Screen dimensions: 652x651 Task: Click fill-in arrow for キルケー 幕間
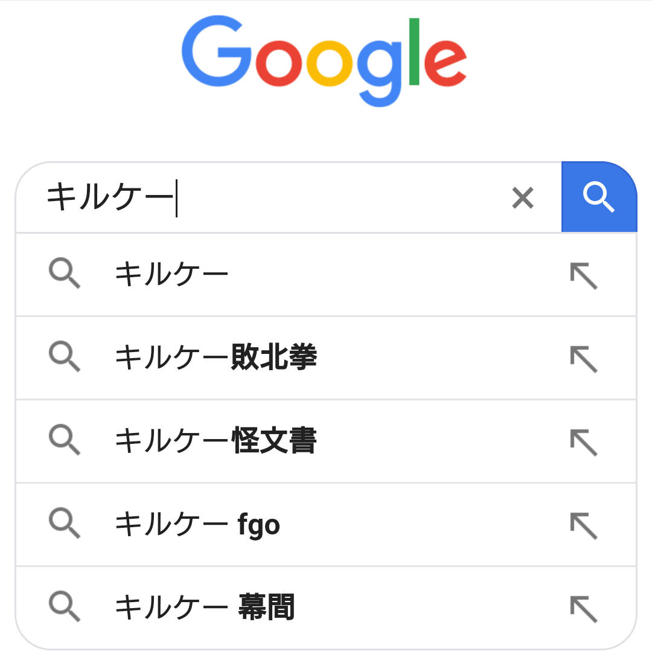point(583,608)
